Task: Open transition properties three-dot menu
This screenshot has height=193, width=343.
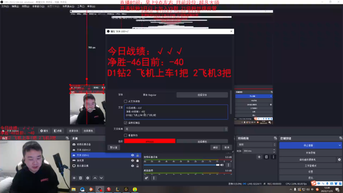Action: [273, 157]
